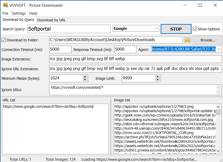
Task: Select the geek-nose.com image URL
Action: point(165,115)
